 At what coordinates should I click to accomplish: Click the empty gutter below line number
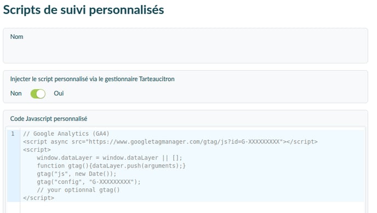14,208
